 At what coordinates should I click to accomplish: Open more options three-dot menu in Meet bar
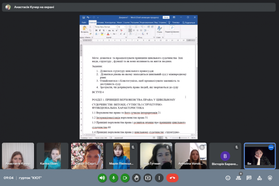[159, 178]
